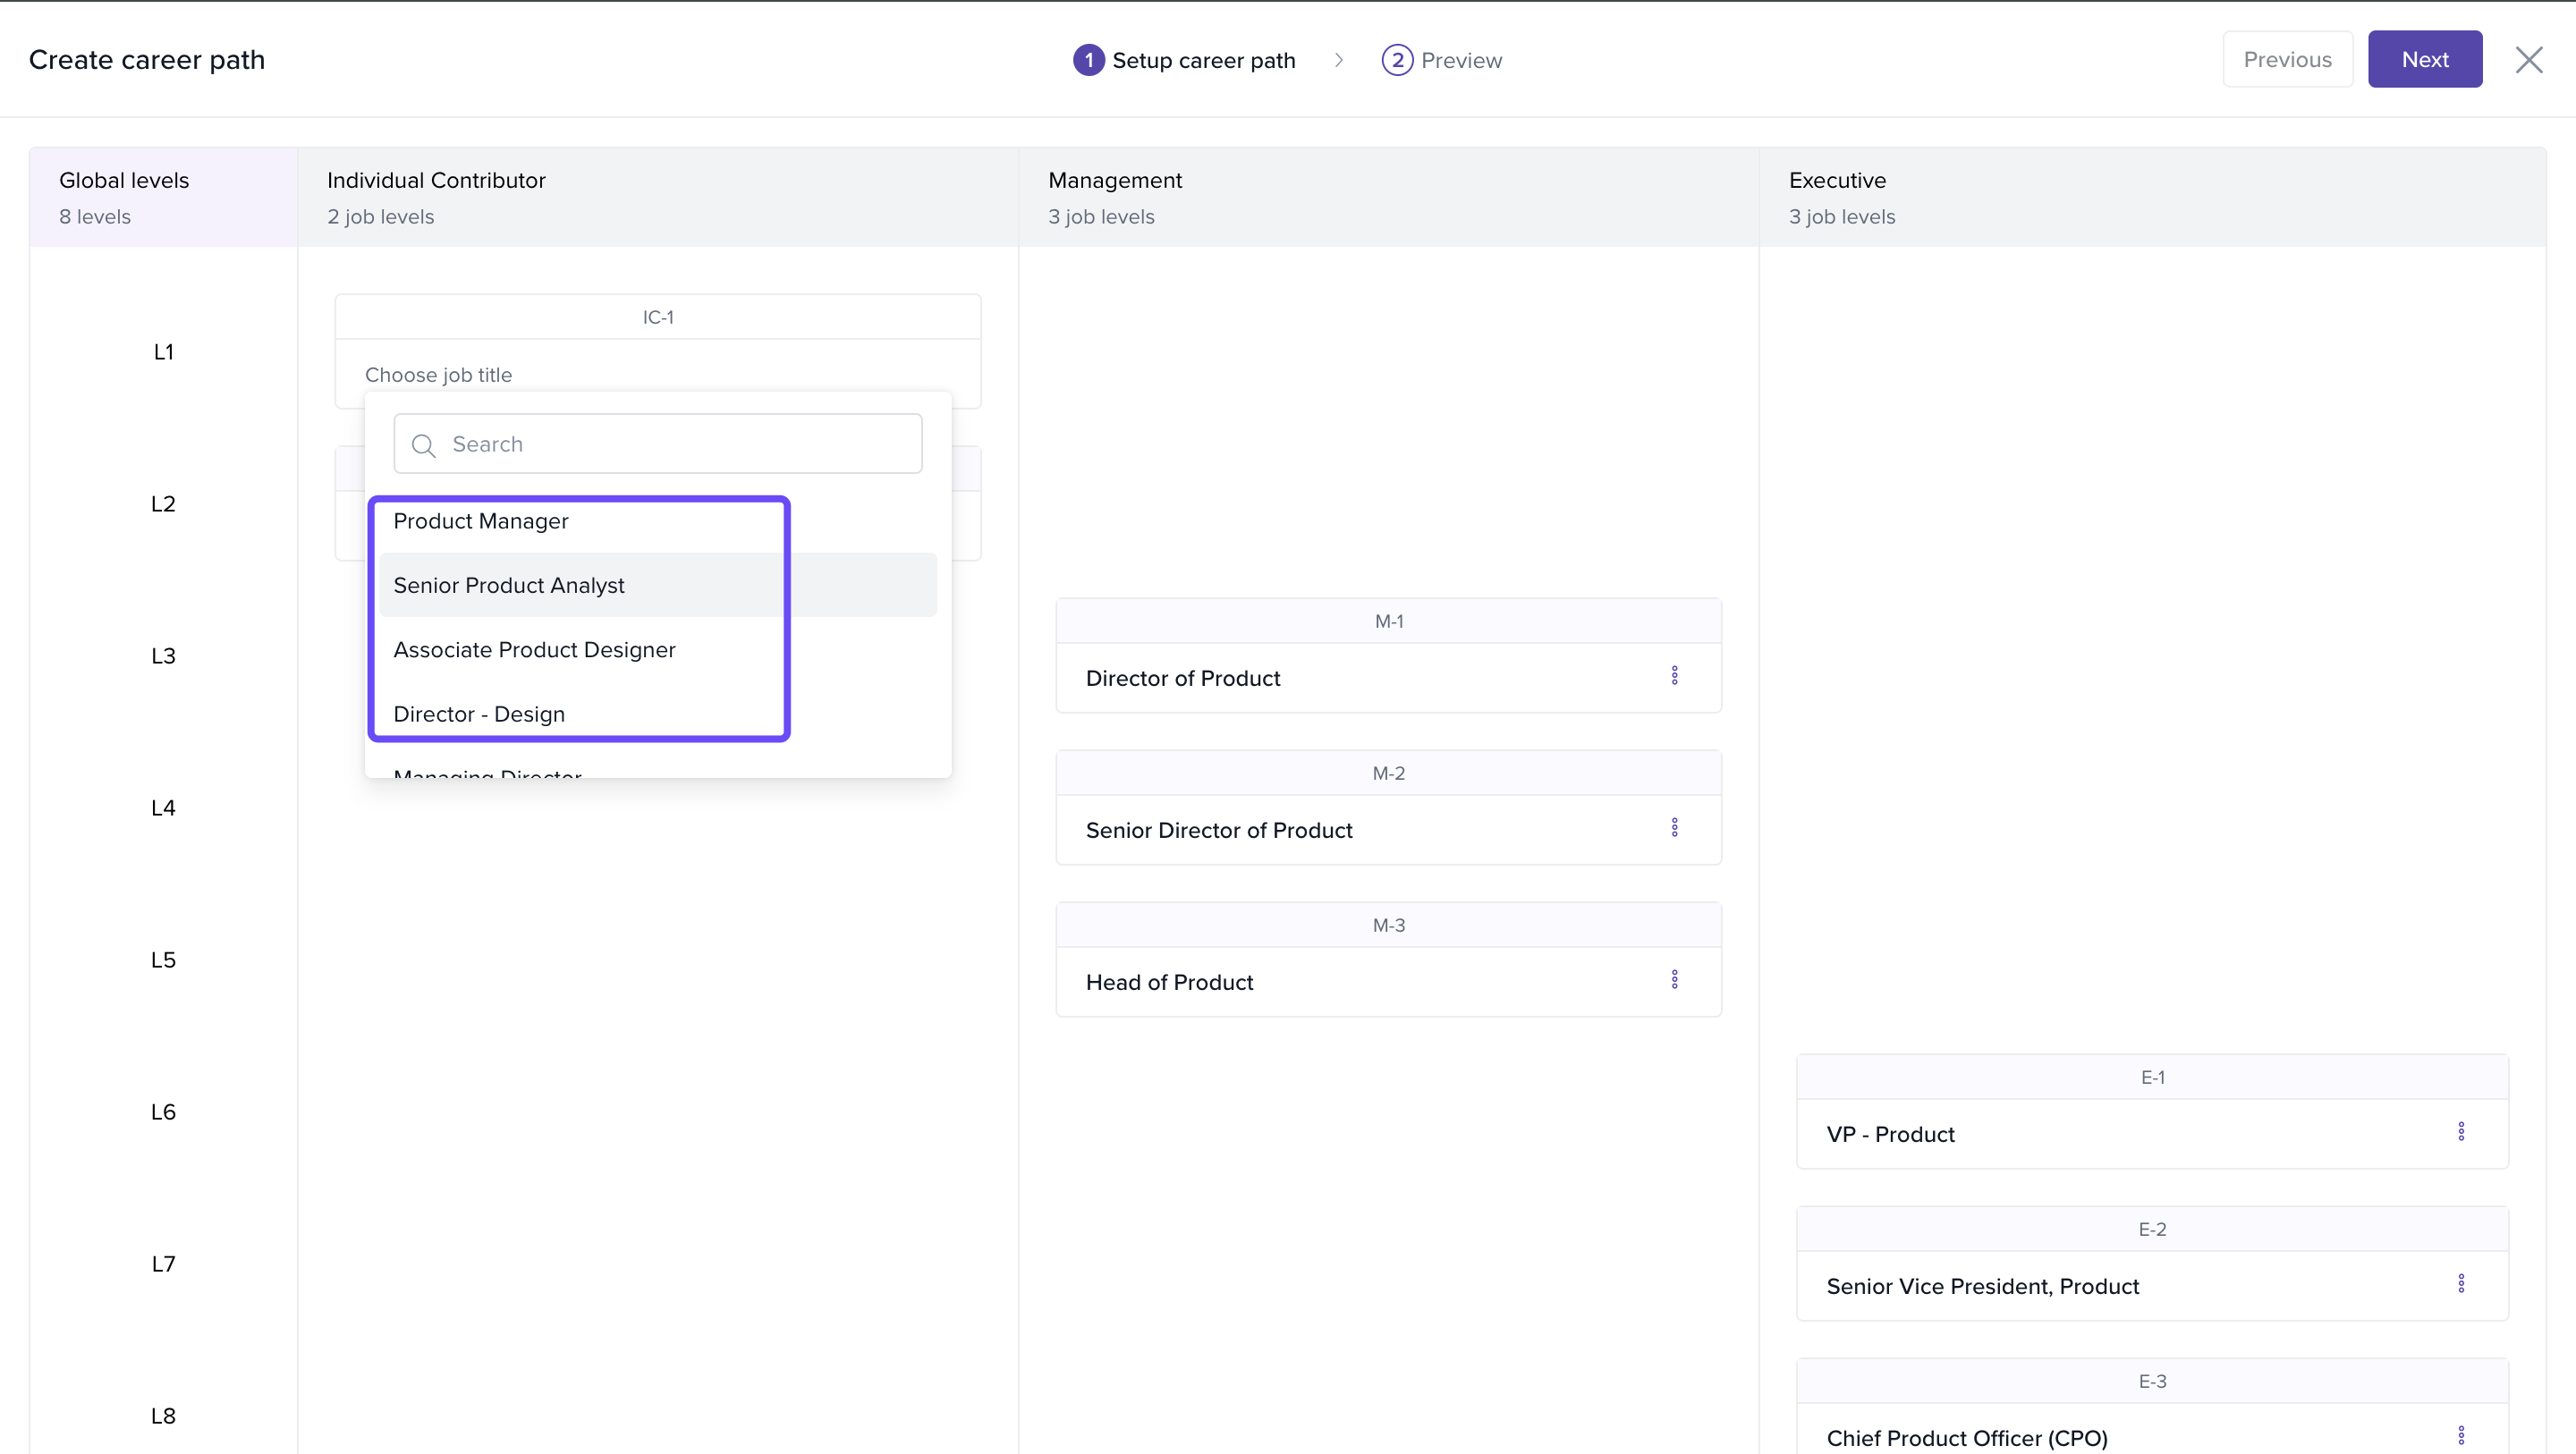2576x1454 pixels.
Task: Open options menu for Senior Director of Product
Action: (1674, 828)
